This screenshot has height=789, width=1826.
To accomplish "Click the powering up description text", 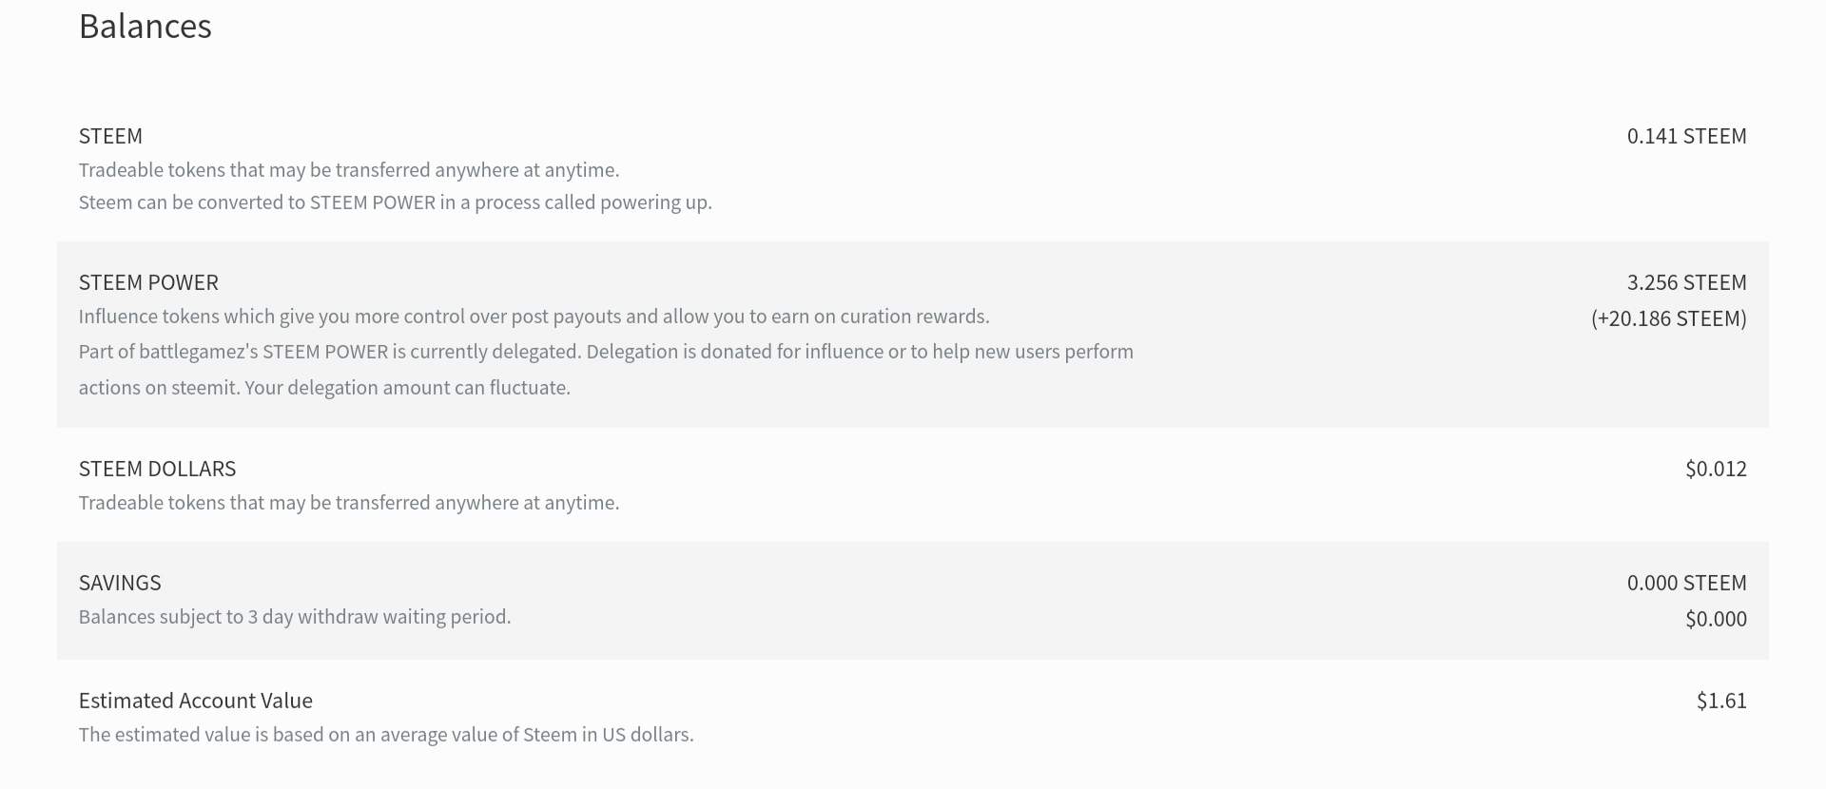I will pos(395,202).
